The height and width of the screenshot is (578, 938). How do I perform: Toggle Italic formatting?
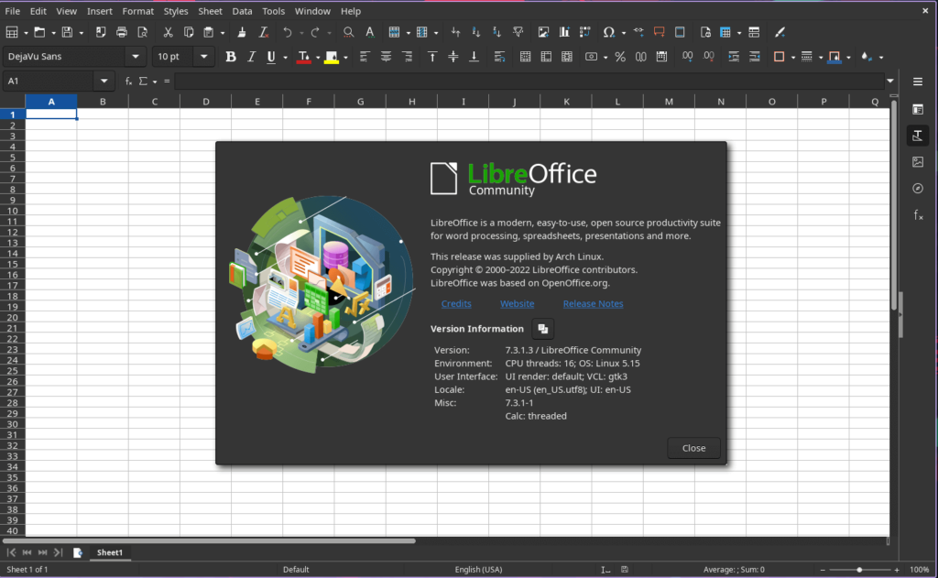(x=251, y=56)
